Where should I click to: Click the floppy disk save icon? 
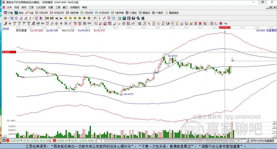pyautogui.click(x=133, y=18)
